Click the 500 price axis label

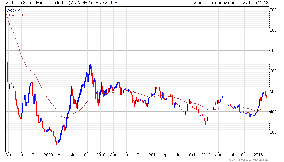[273, 91]
